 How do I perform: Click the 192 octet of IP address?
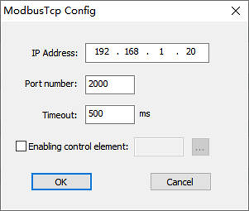click(x=102, y=53)
